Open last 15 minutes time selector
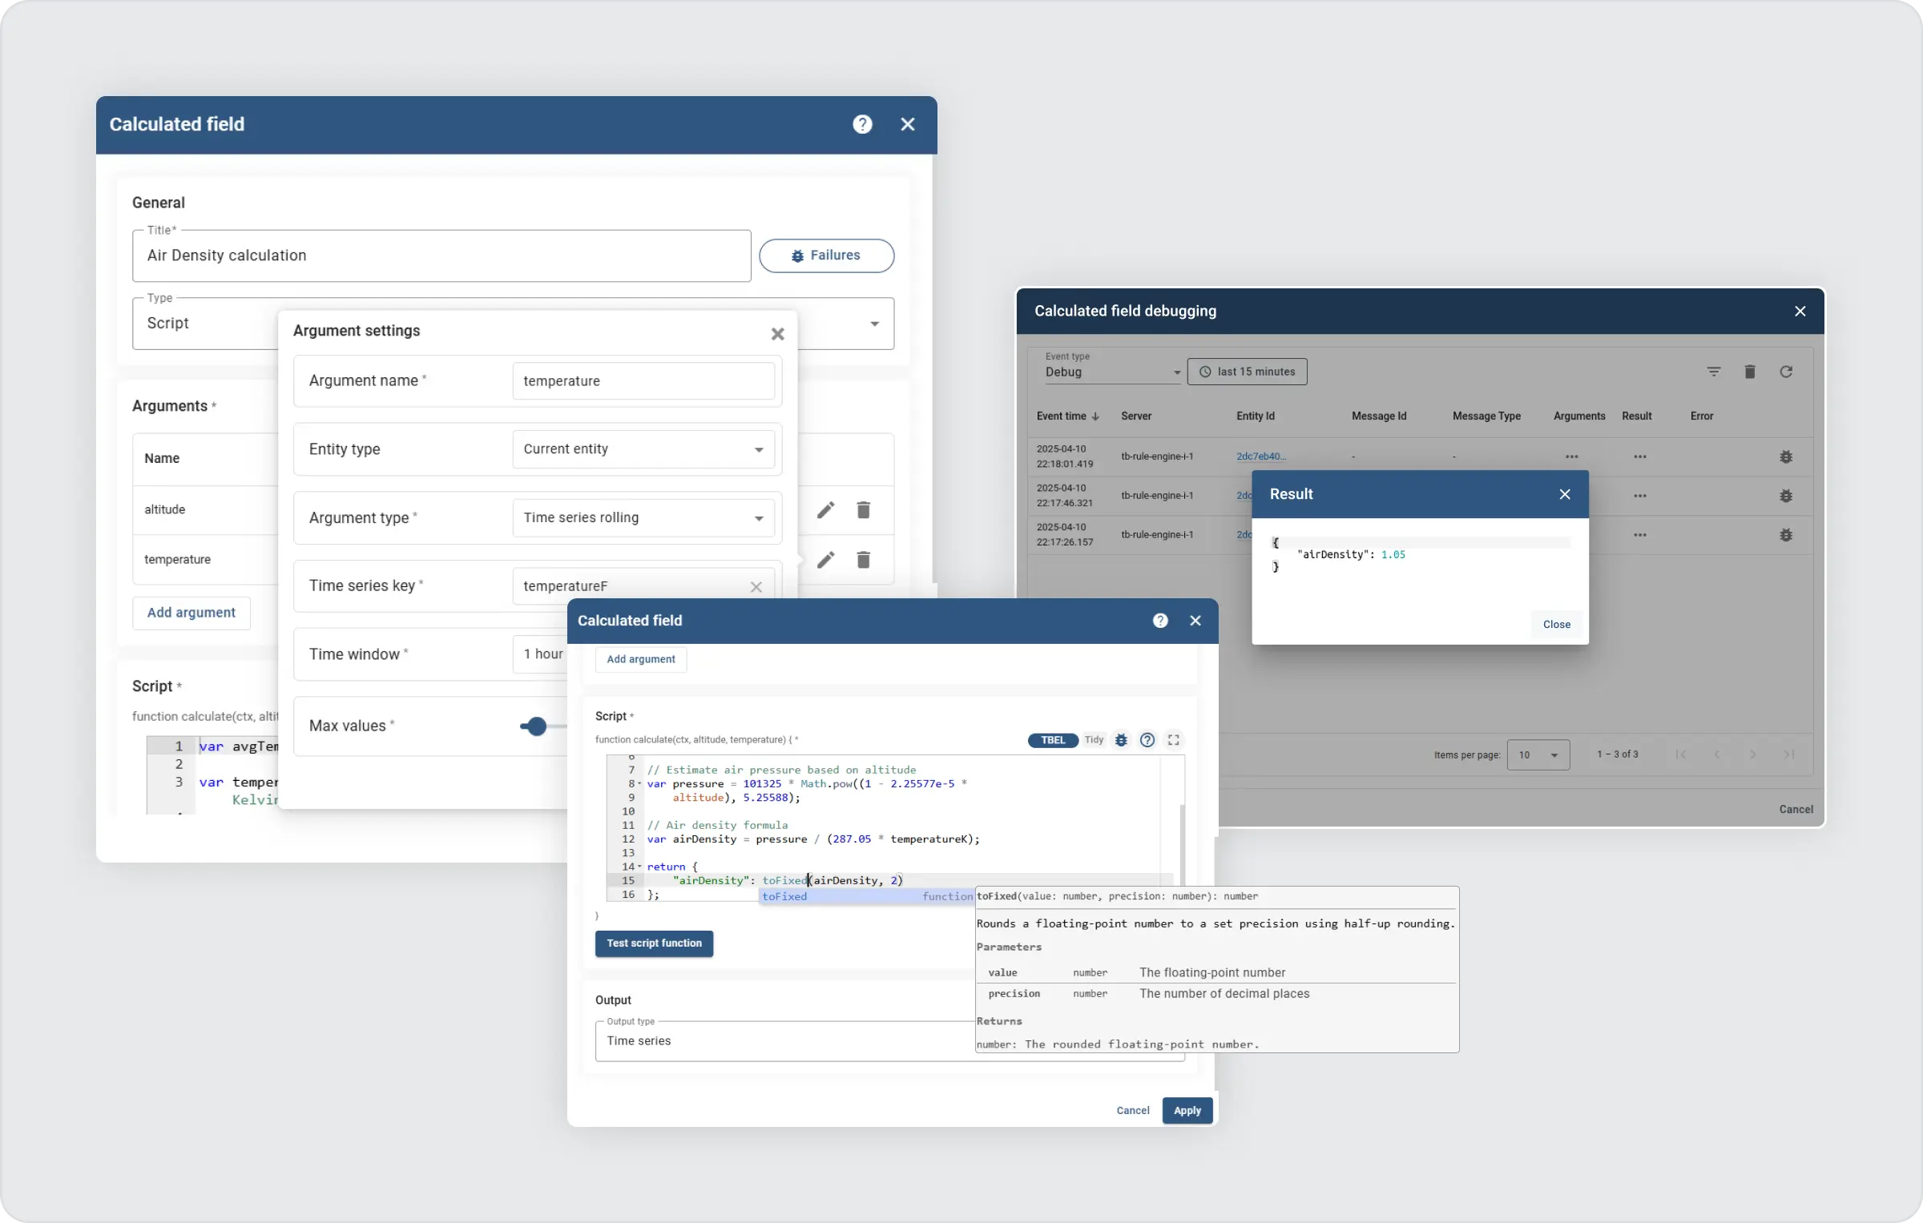The width and height of the screenshot is (1923, 1223). point(1247,372)
